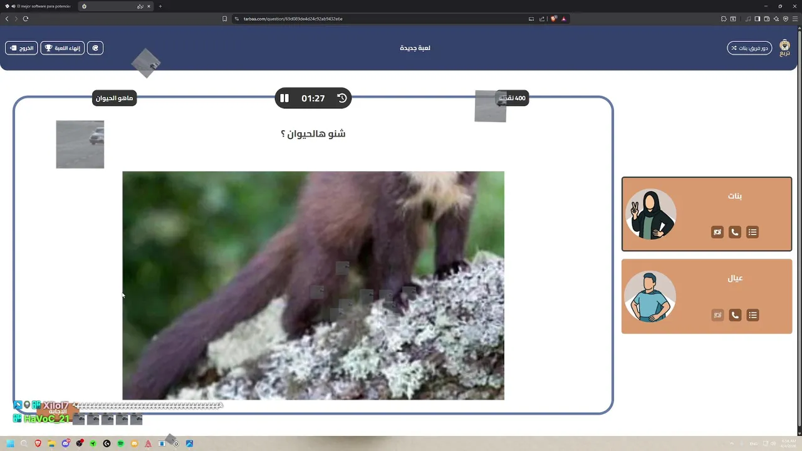802x451 pixels.
Task: Select the بنات team avatar
Action: [652, 214]
